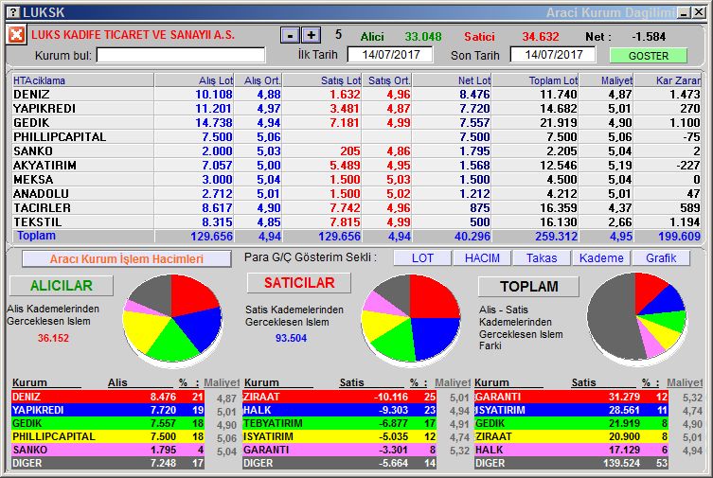Select the TACIRLER row

pos(356,207)
